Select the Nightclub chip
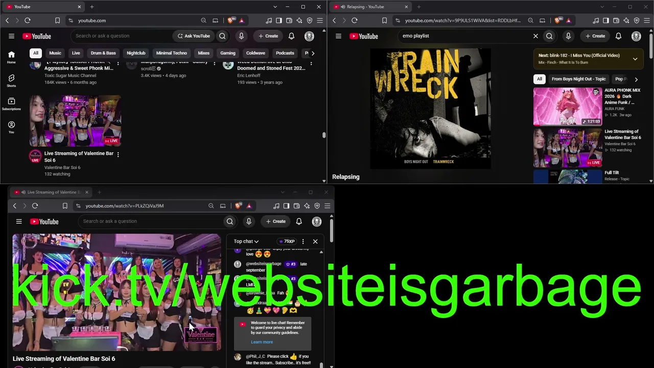654x368 pixels. click(136, 53)
